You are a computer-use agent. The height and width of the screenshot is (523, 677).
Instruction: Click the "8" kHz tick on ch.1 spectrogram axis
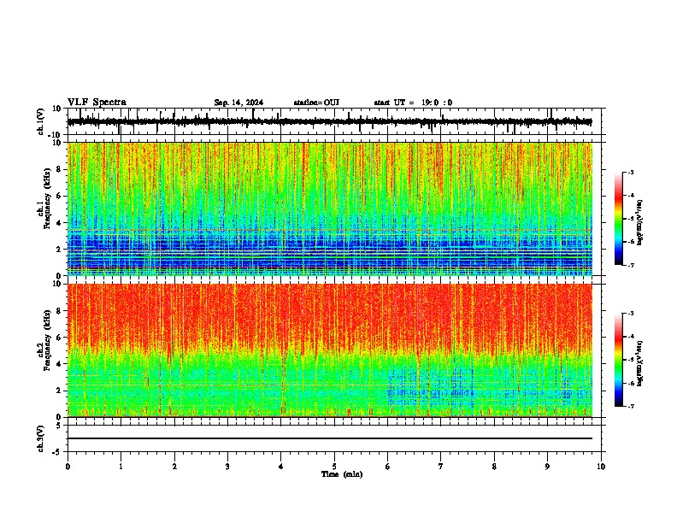(x=59, y=169)
